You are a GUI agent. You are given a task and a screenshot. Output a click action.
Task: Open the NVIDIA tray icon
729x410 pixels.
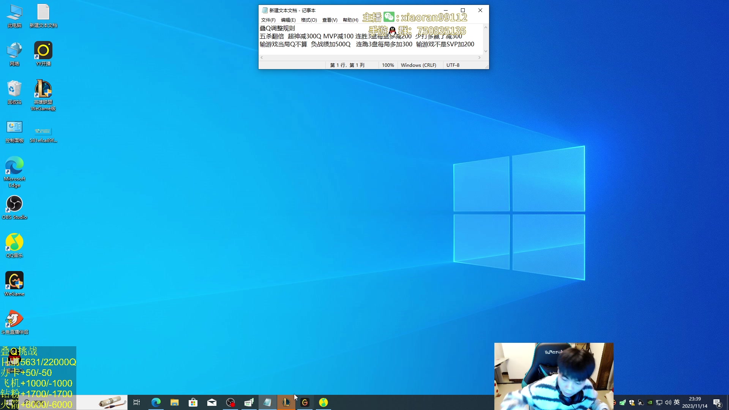point(650,402)
